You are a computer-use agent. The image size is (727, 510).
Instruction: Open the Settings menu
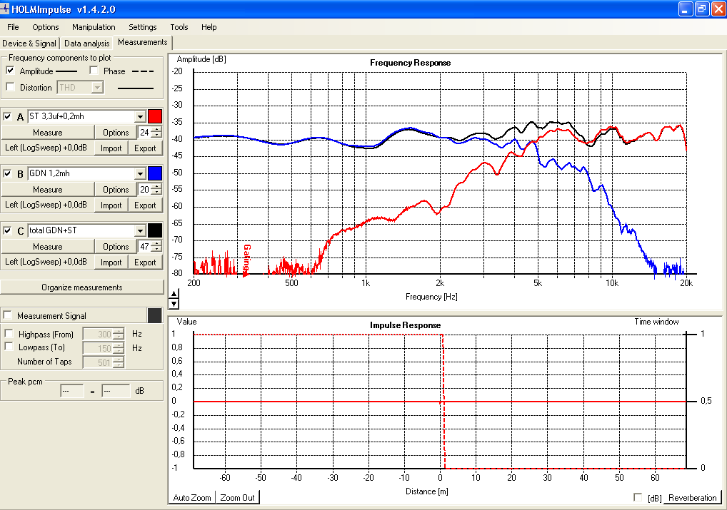142,27
